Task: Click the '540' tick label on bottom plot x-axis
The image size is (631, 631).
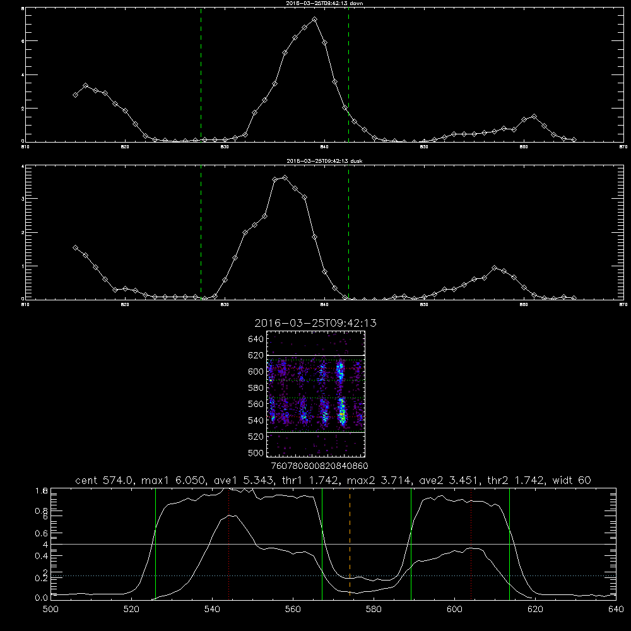Action: tap(212, 610)
